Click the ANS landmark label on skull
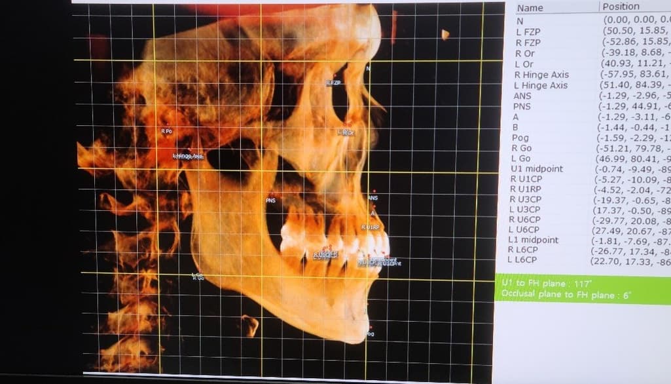The height and width of the screenshot is (384, 671). (x=373, y=198)
